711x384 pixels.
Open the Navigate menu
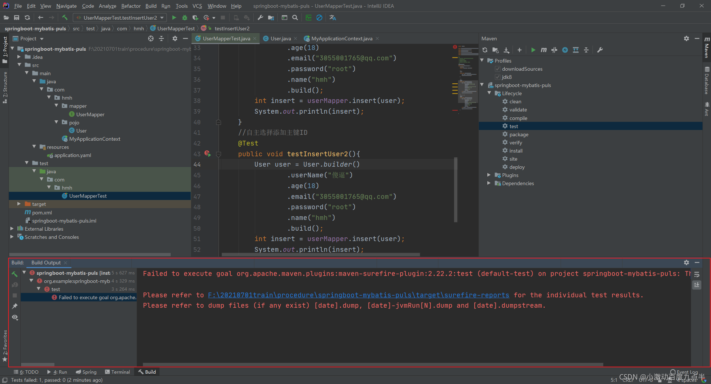(66, 6)
